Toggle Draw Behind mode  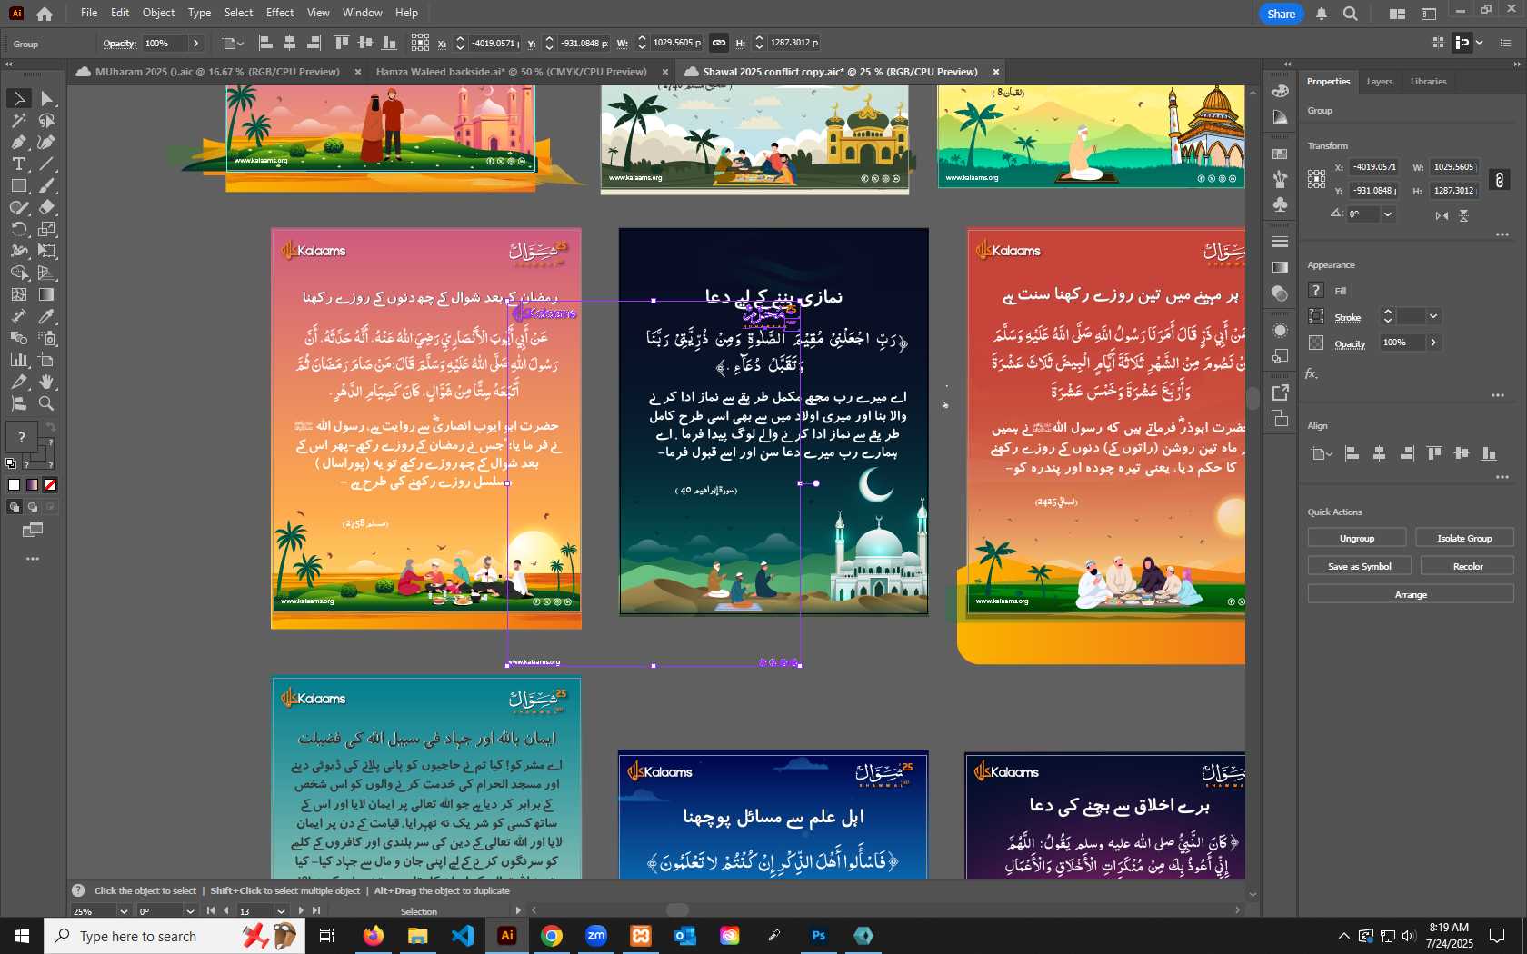click(x=33, y=507)
